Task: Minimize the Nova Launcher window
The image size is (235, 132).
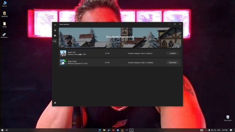Action: pos(169,24)
